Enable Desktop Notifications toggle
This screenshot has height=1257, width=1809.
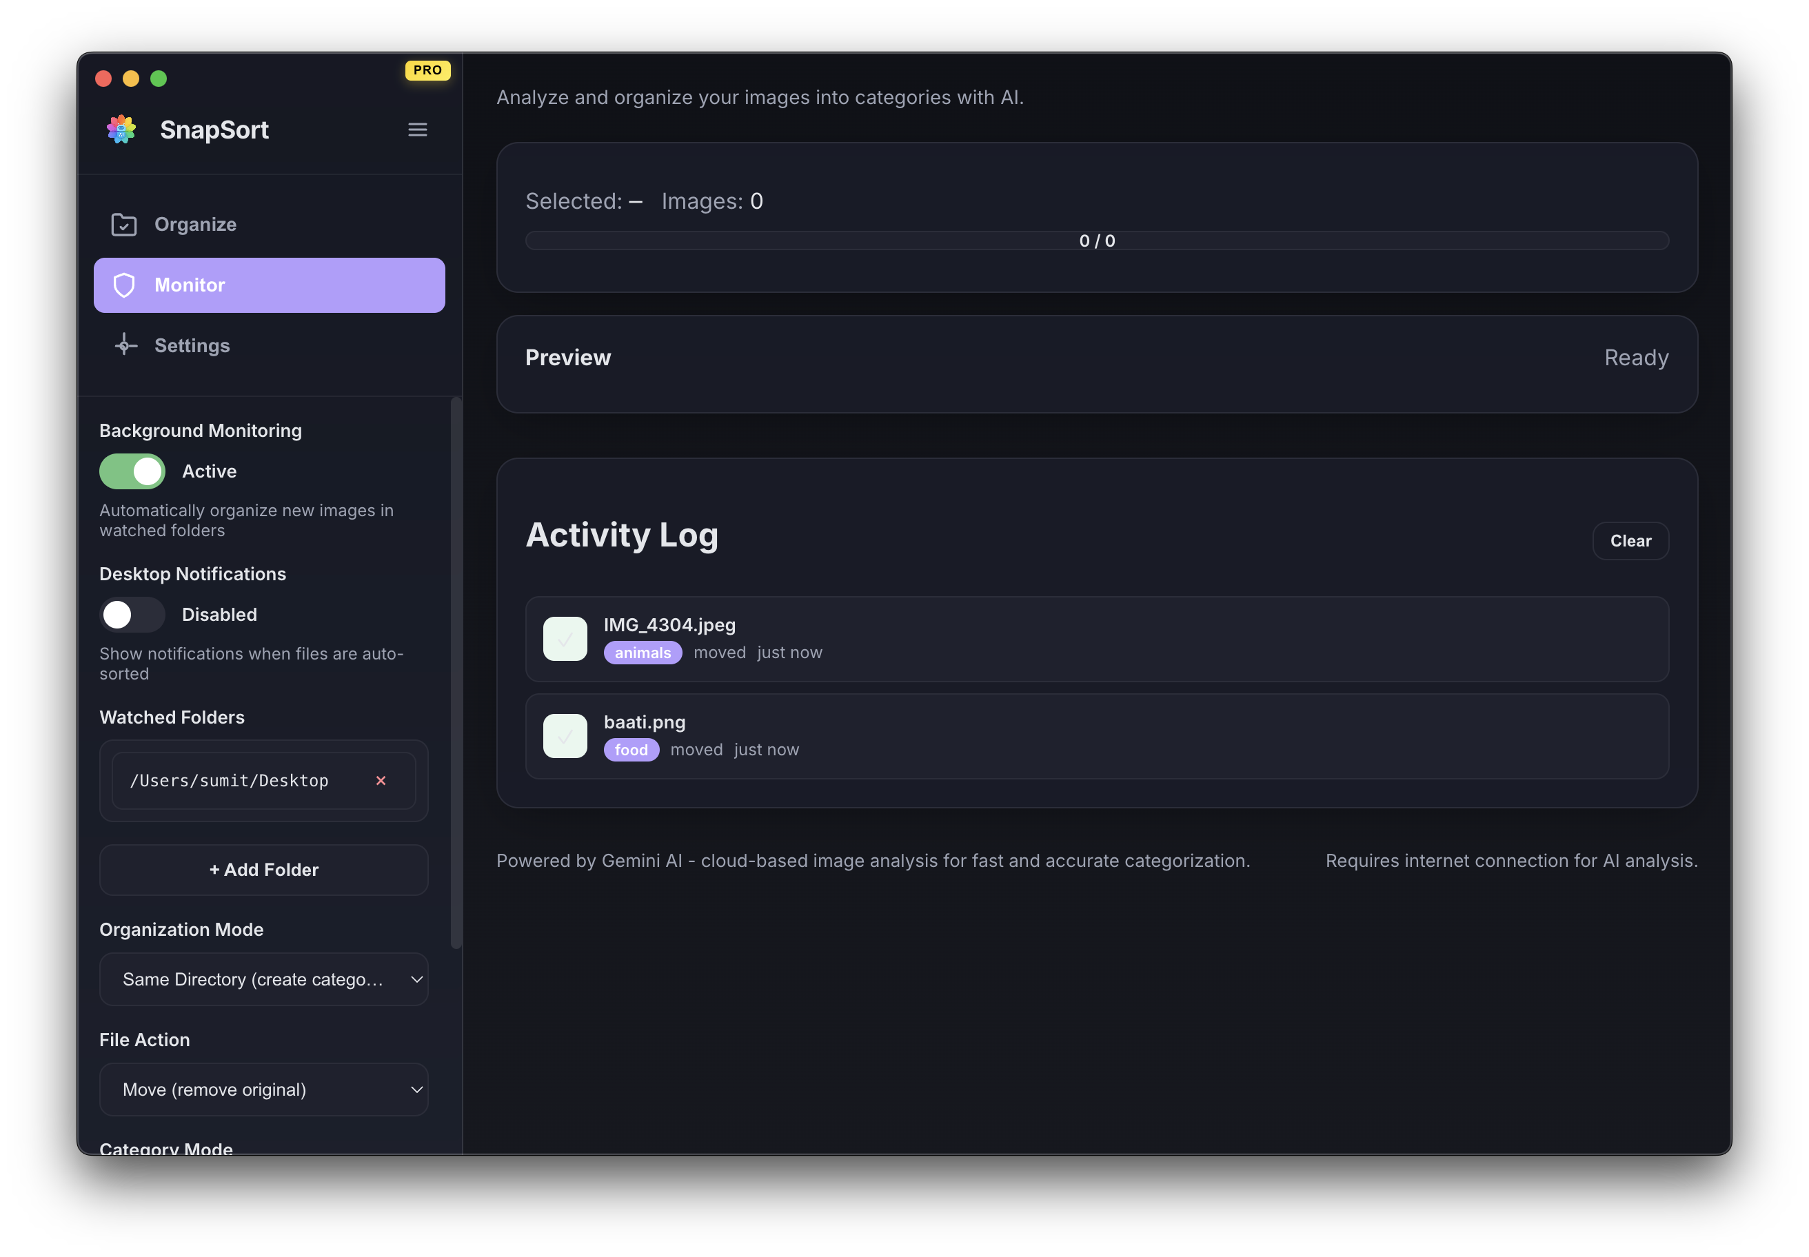tap(132, 614)
